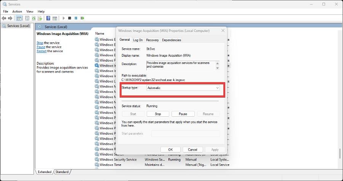The image size is (343, 181).
Task: Select the Extended view tab
Action: pos(45,172)
